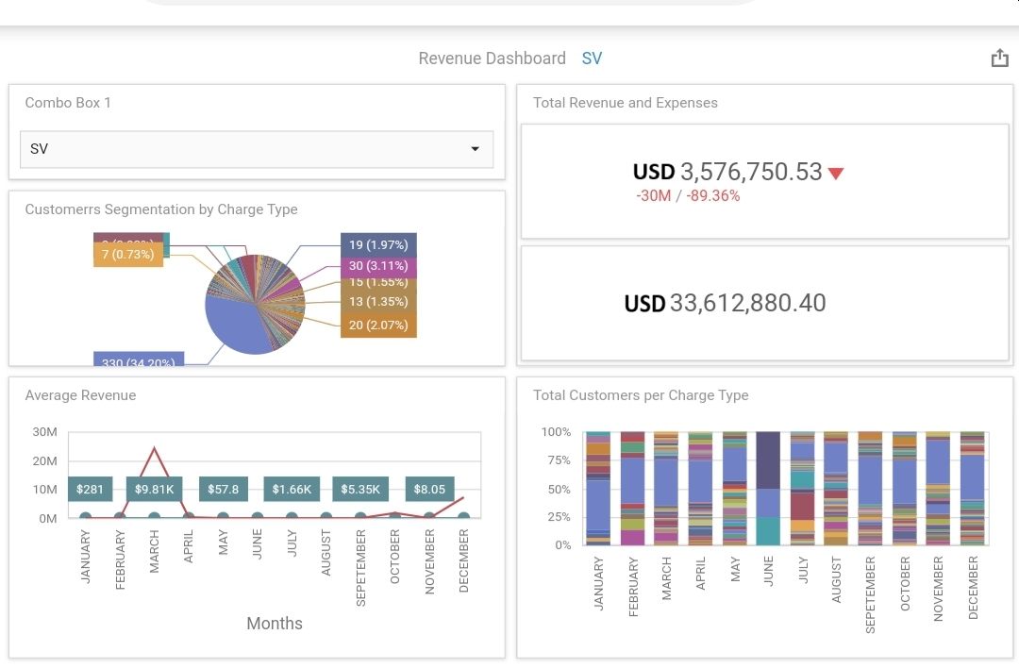This screenshot has height=668, width=1019.
Task: Click the $9.81K data label
Action: point(154,489)
